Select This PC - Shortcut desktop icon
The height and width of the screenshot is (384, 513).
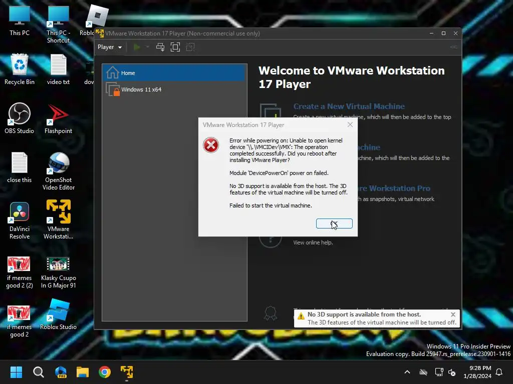pyautogui.click(x=58, y=25)
